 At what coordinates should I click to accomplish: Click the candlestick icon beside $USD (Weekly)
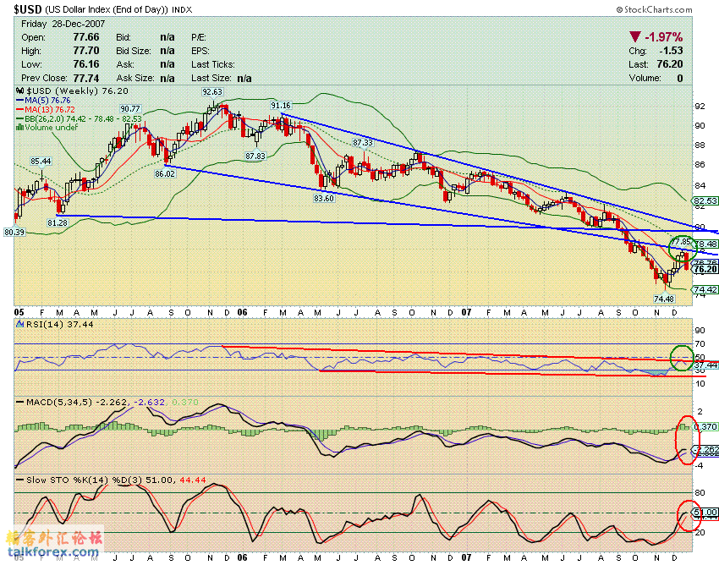click(19, 91)
